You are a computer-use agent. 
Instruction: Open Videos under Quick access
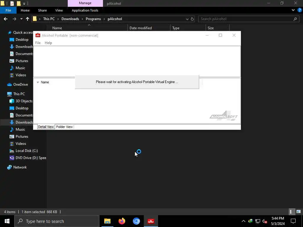pos(18,75)
